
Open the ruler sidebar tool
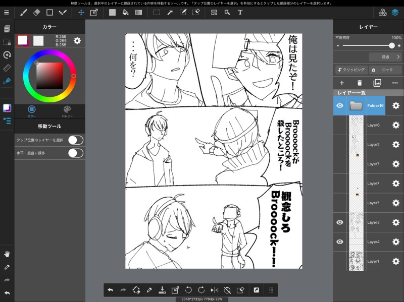click(7, 68)
